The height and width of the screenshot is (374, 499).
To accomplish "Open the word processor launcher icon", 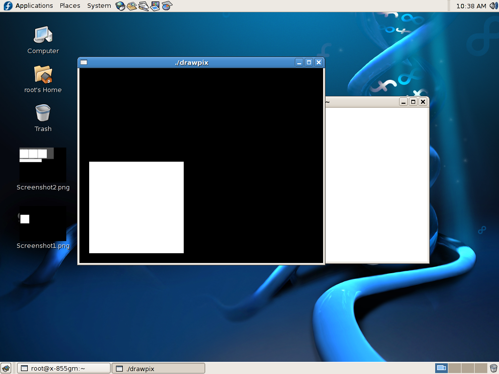I will (143, 6).
